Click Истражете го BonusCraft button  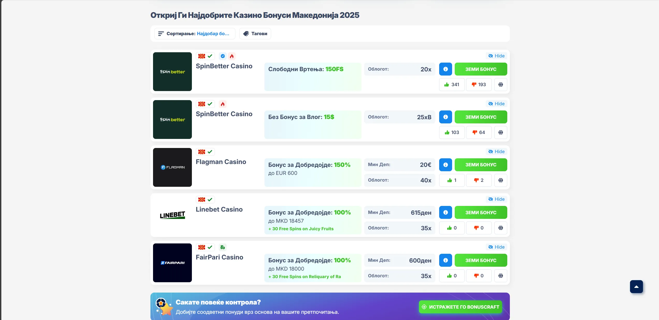460,307
